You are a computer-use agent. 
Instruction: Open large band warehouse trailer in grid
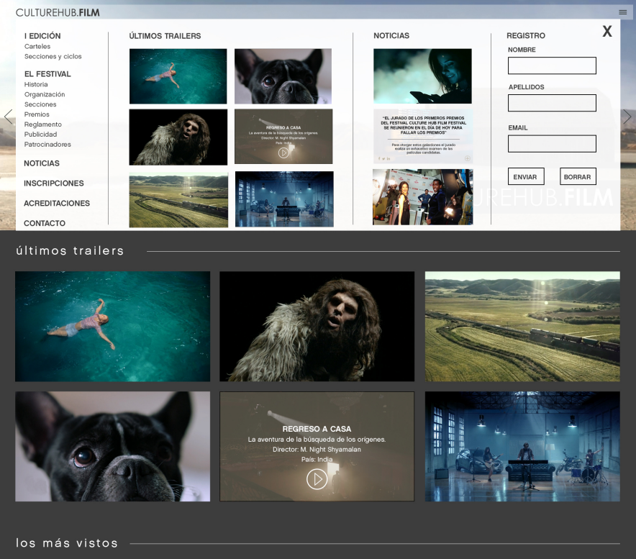point(522,446)
